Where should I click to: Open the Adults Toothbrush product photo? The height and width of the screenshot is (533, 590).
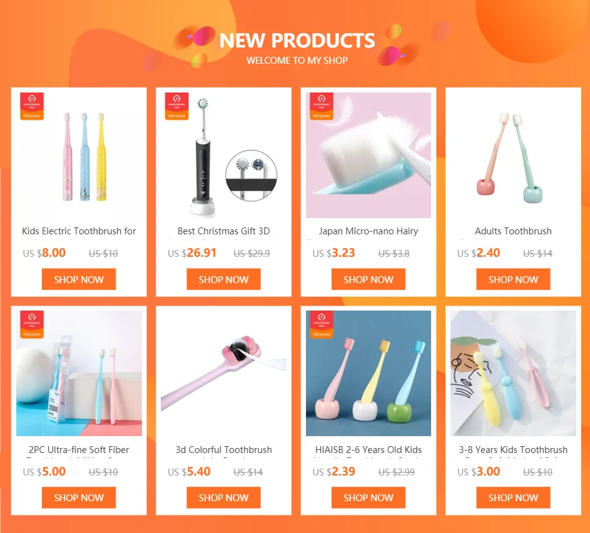click(513, 155)
